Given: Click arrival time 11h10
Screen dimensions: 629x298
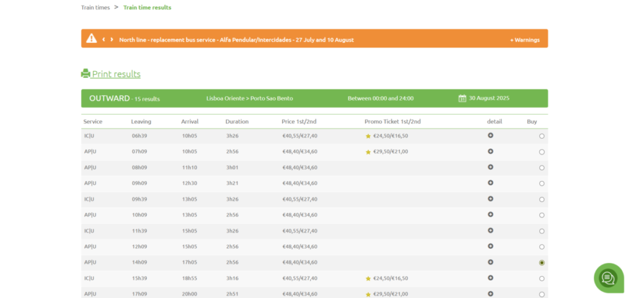Looking at the screenshot, I should [189, 167].
